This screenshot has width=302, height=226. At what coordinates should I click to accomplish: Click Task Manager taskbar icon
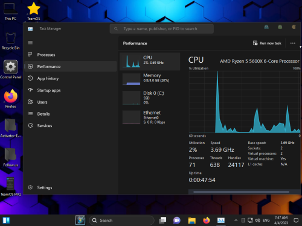point(221,221)
